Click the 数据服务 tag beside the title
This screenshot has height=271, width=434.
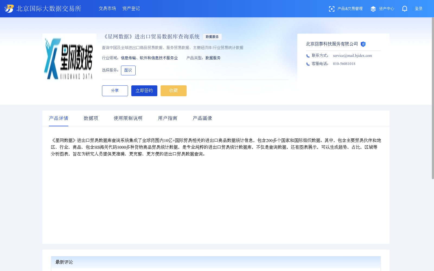[212, 37]
